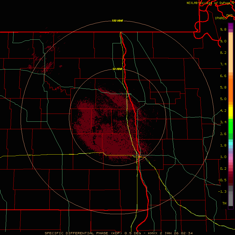Click the "2 JAN 26" date text
Viewport: 235px width, 235px height.
tap(169, 233)
